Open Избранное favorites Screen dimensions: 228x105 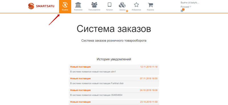click(x=136, y=6)
